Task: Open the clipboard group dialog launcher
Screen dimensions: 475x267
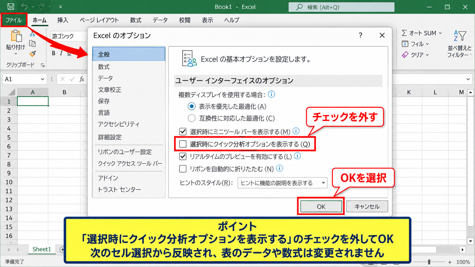Action: (x=43, y=65)
